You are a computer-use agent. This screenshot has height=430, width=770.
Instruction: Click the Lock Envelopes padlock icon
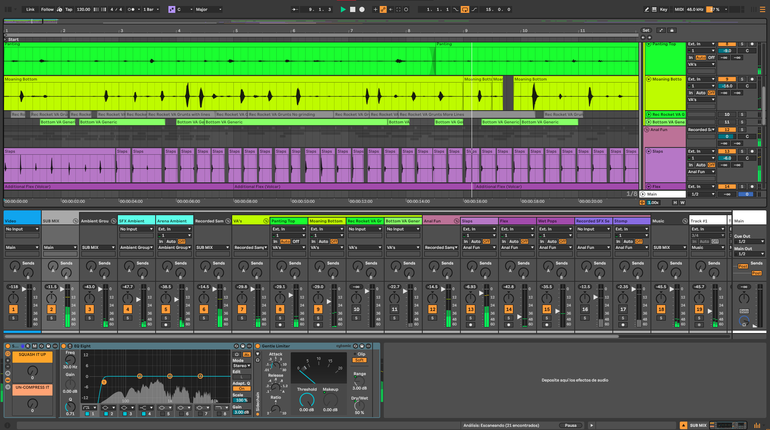pyautogui.click(x=672, y=30)
